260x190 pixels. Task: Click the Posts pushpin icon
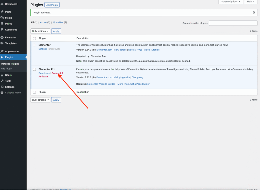pyautogui.click(x=2, y=12)
